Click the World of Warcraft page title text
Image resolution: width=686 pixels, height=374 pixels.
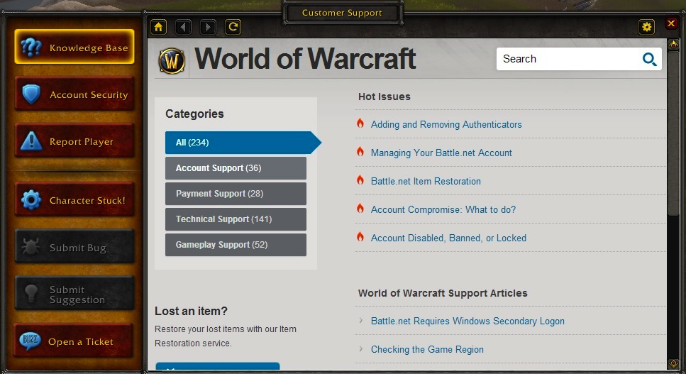[x=305, y=59]
